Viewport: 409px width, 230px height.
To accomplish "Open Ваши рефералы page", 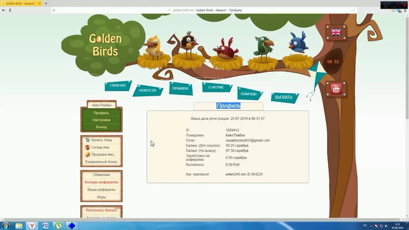I will 101,190.
